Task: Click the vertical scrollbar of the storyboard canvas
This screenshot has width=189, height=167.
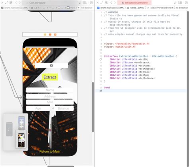Action: [x=93, y=107]
